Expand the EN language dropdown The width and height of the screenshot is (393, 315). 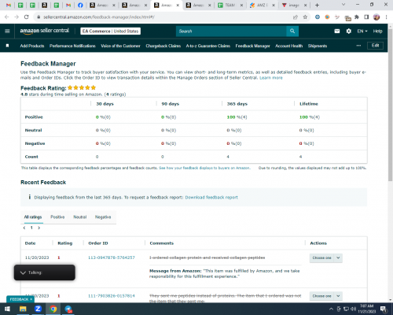362,31
